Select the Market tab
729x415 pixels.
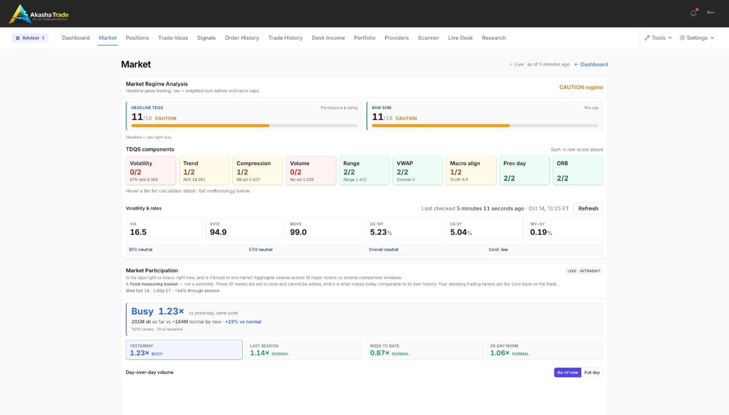click(x=108, y=38)
